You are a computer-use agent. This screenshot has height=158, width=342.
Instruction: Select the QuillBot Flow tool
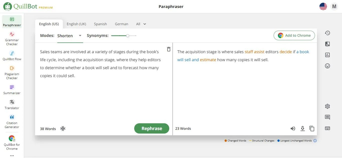(12, 55)
